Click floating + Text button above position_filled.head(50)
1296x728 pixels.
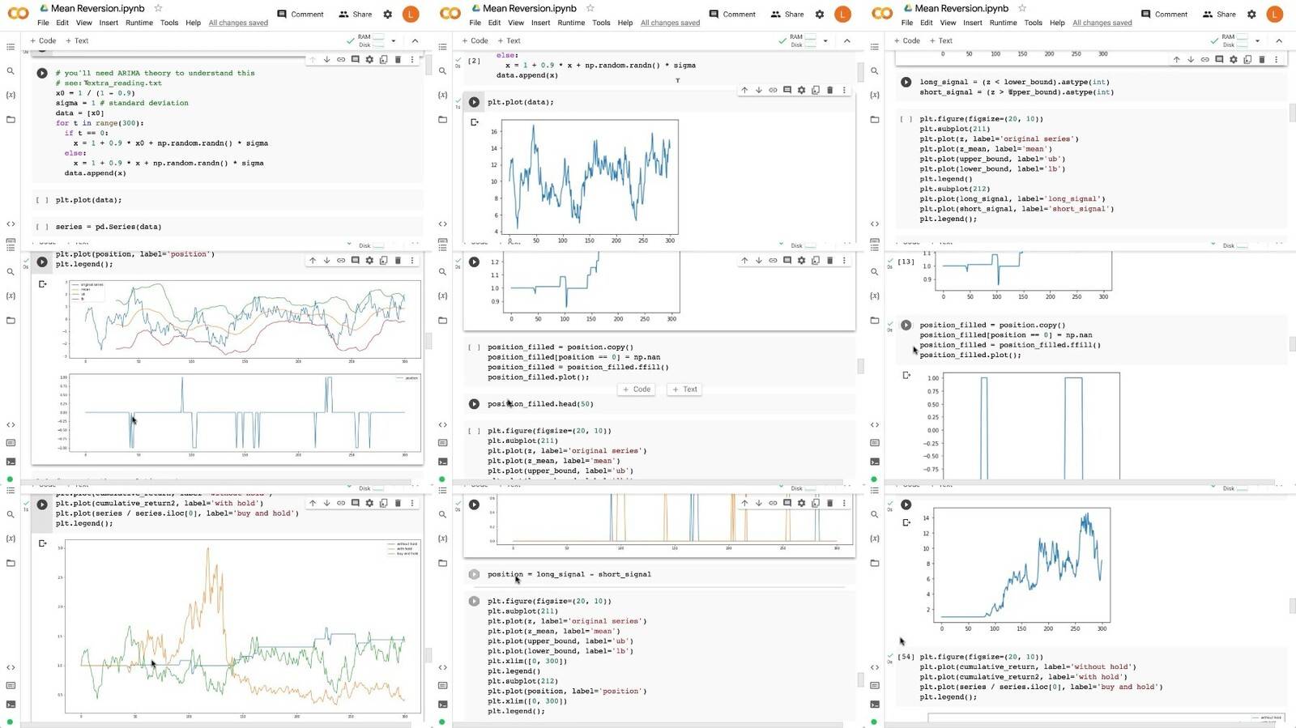click(x=684, y=390)
